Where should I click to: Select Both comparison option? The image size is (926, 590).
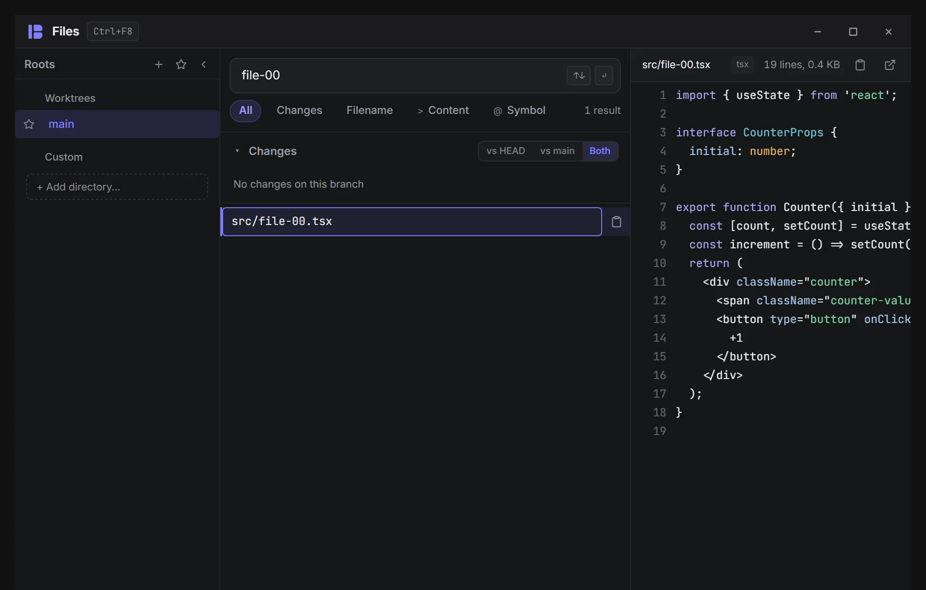[x=600, y=151]
